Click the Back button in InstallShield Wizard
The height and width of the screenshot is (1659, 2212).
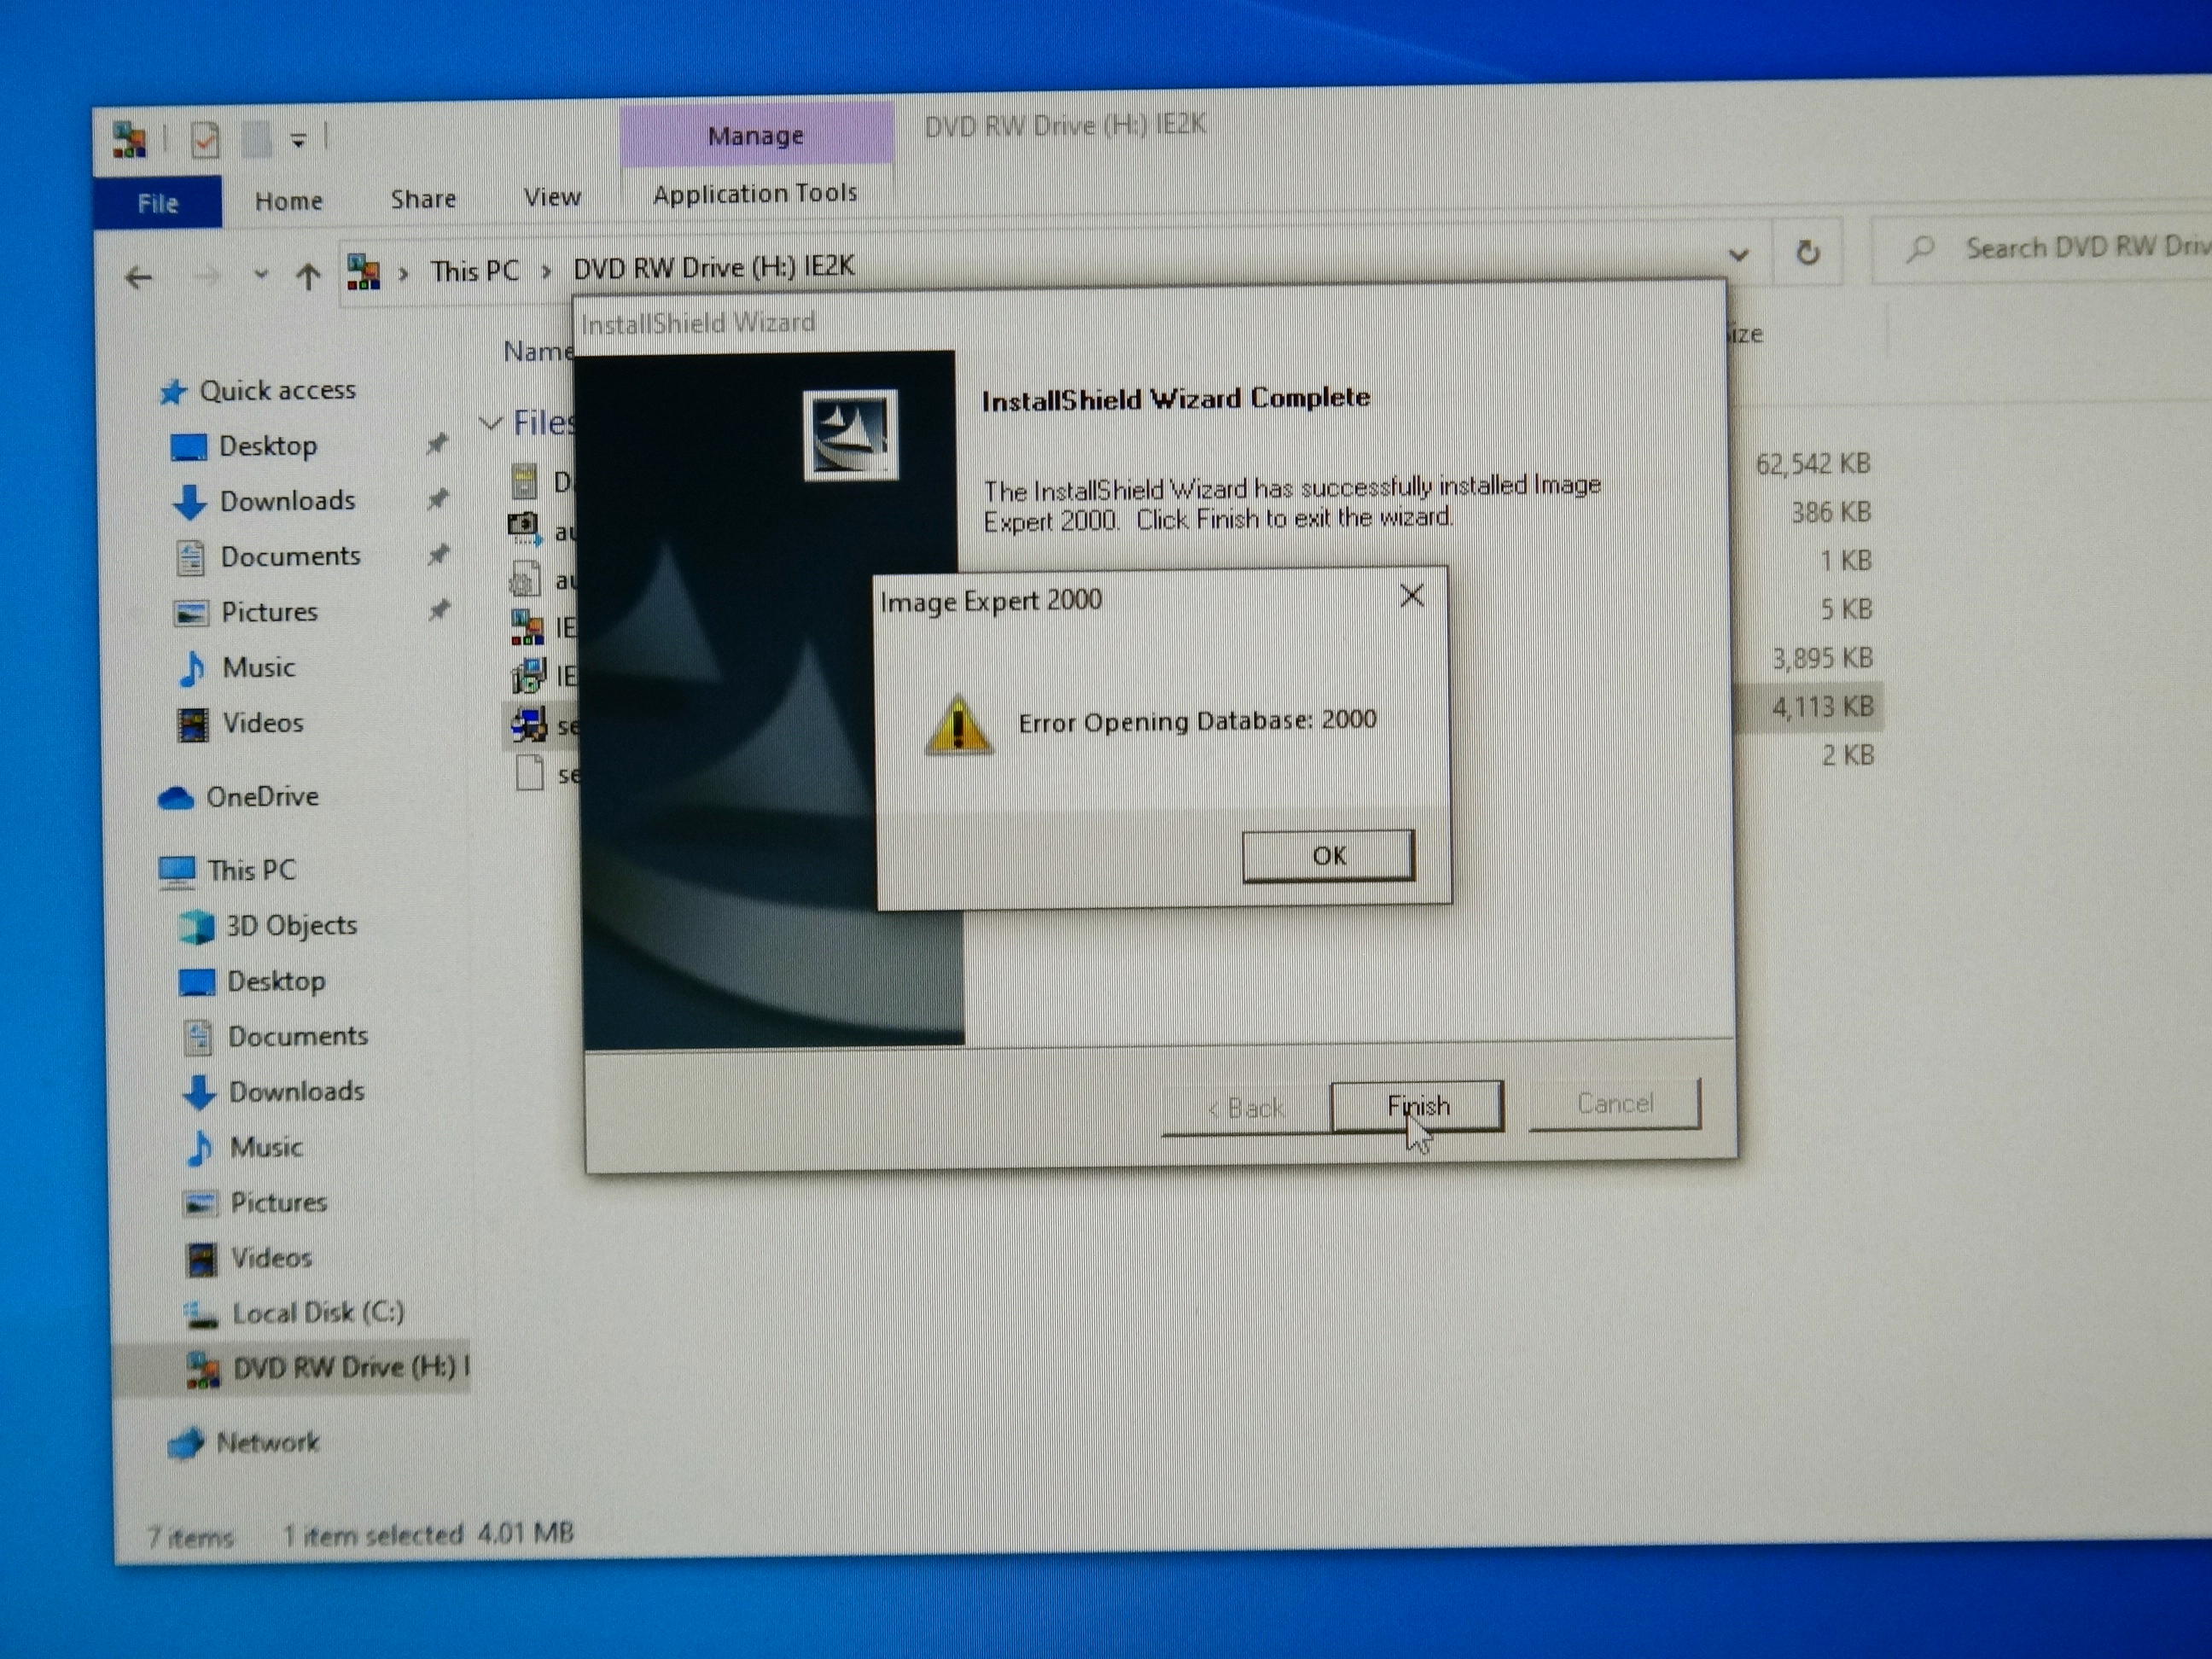[x=1246, y=1108]
